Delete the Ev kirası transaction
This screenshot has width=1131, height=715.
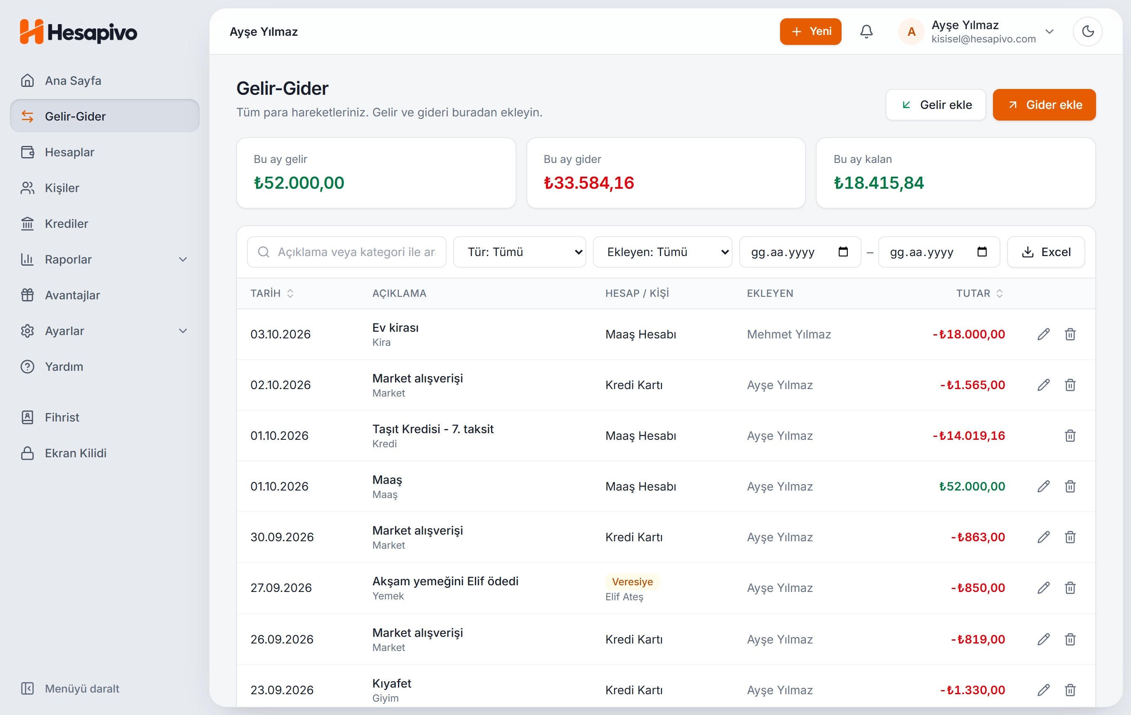[x=1070, y=334]
